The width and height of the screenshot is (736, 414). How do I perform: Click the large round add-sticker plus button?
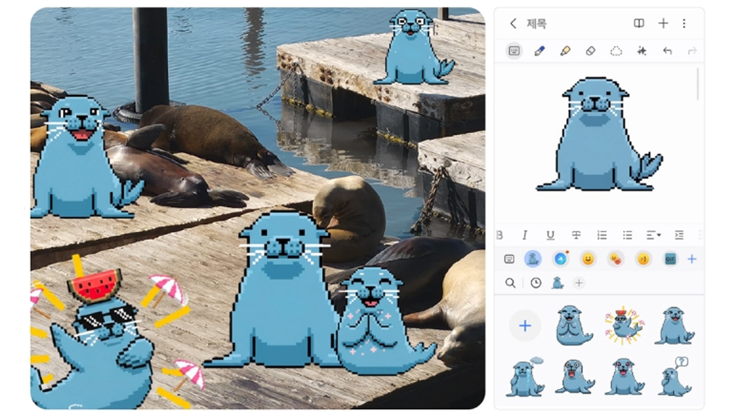[525, 326]
